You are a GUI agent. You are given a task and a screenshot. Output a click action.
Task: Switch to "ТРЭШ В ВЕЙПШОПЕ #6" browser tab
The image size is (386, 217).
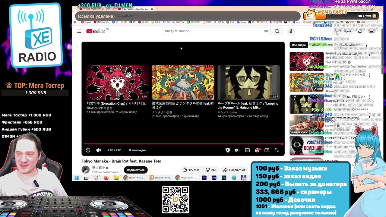pyautogui.click(x=96, y=9)
